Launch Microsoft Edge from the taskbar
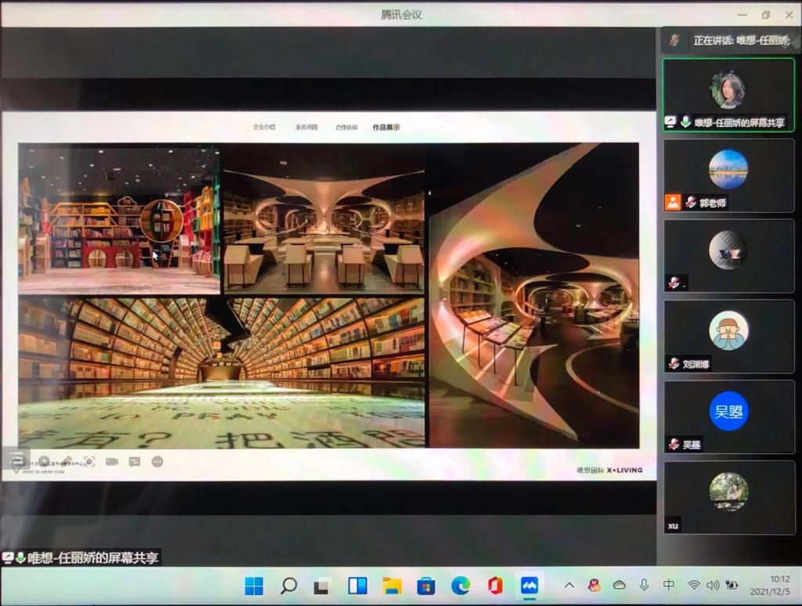 click(x=461, y=586)
